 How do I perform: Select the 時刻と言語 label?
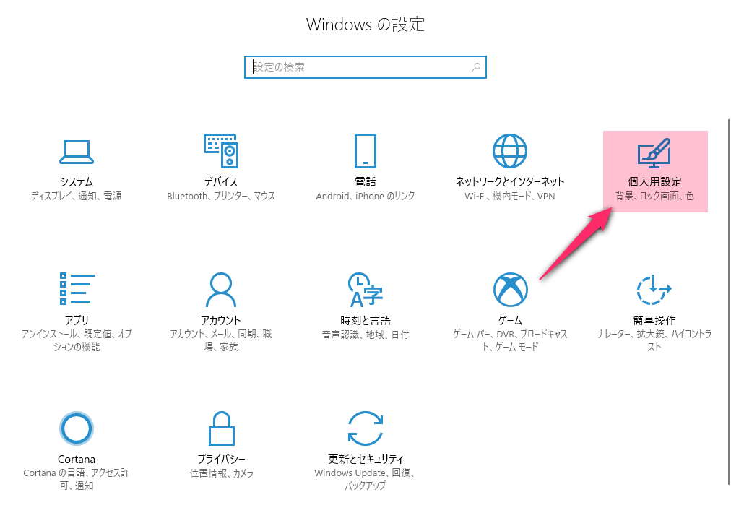pos(365,320)
